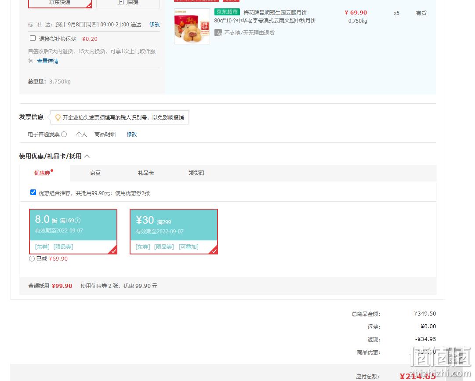Switch to the 礼品卡 tab
This screenshot has width=475, height=381.
[x=146, y=173]
